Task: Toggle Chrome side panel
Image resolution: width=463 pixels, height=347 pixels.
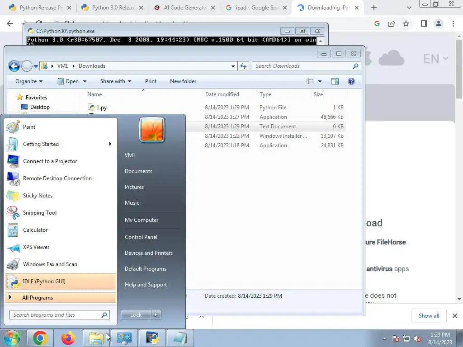Action: (424, 23)
